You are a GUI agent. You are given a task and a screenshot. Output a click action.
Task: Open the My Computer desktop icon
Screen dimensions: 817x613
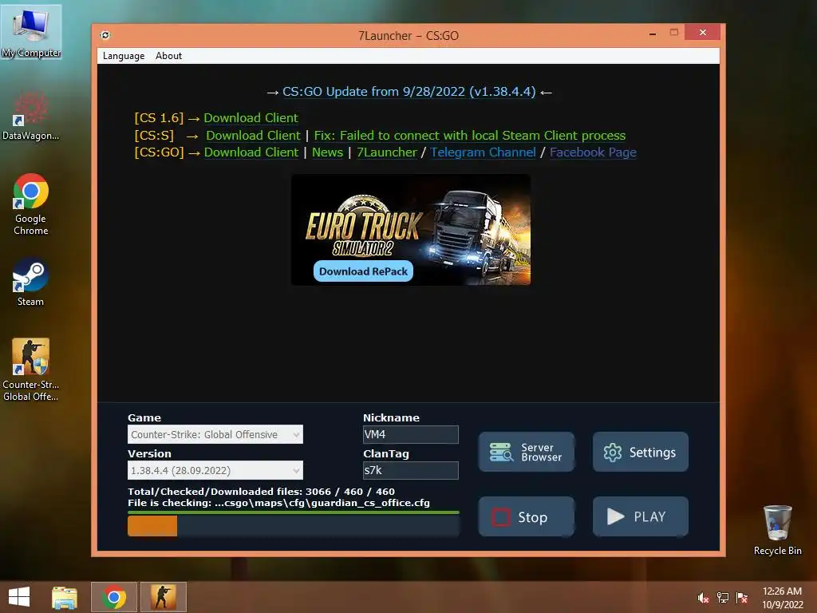point(31,32)
